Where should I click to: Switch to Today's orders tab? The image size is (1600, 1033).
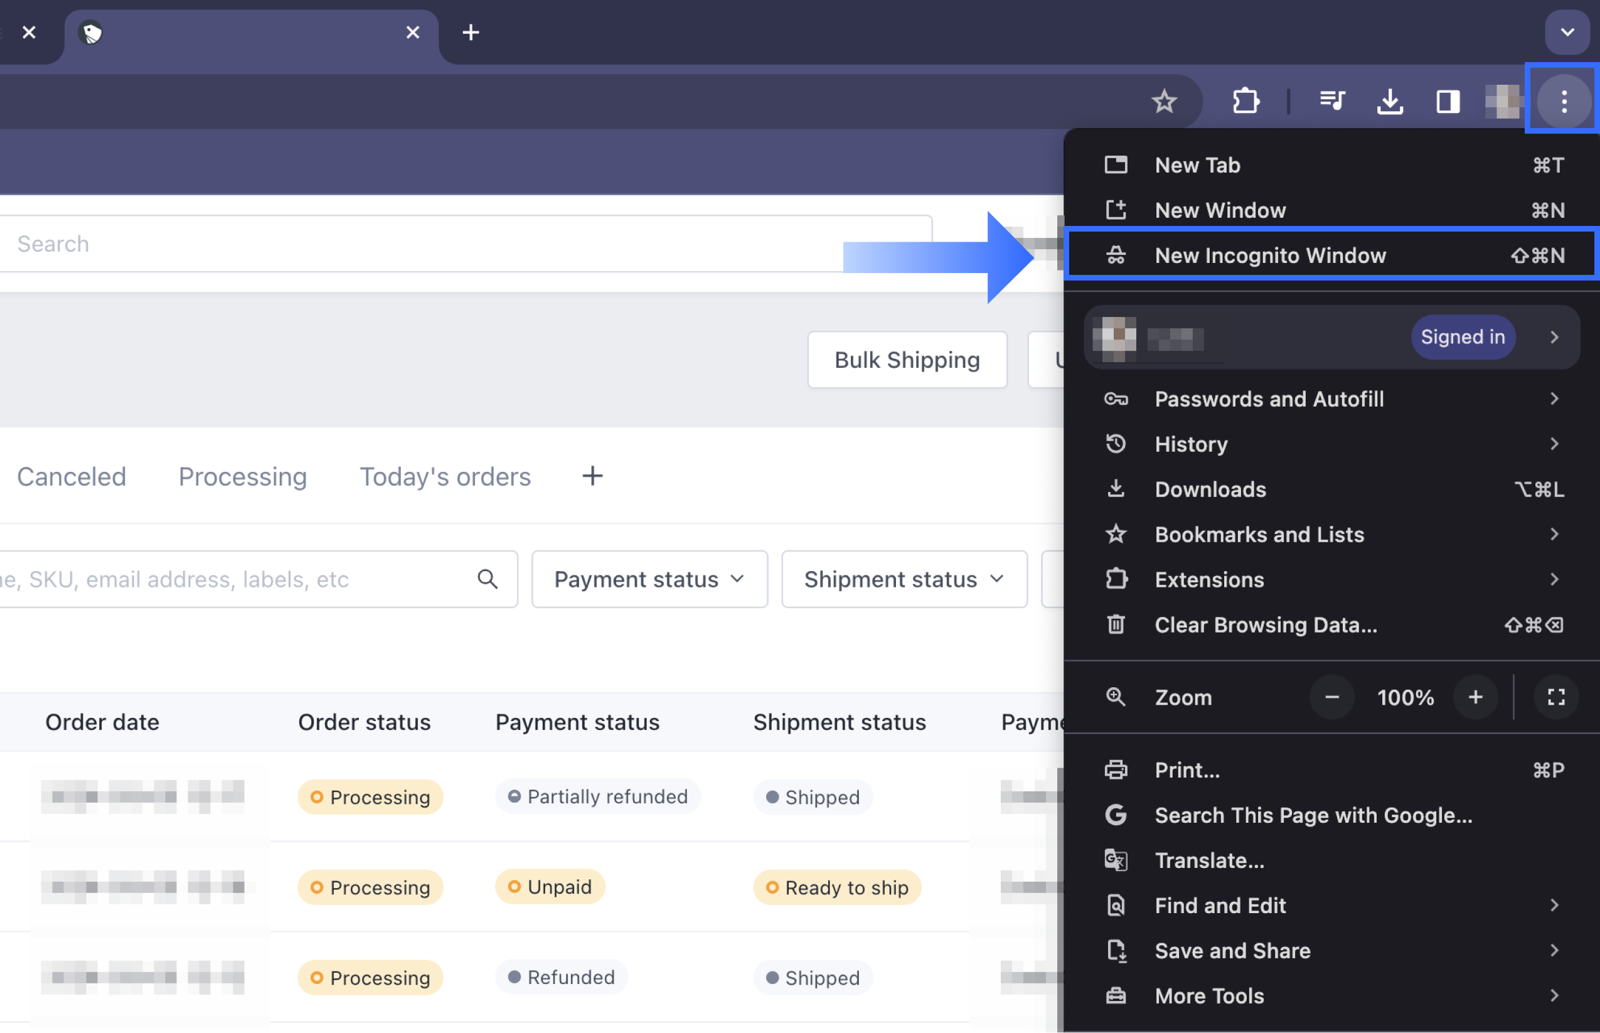coord(445,476)
